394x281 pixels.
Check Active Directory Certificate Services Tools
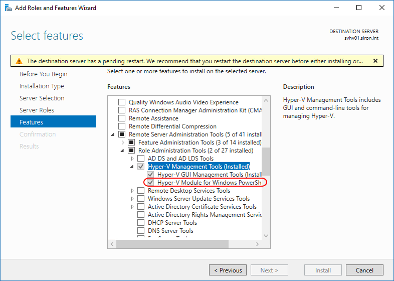[x=141, y=207]
